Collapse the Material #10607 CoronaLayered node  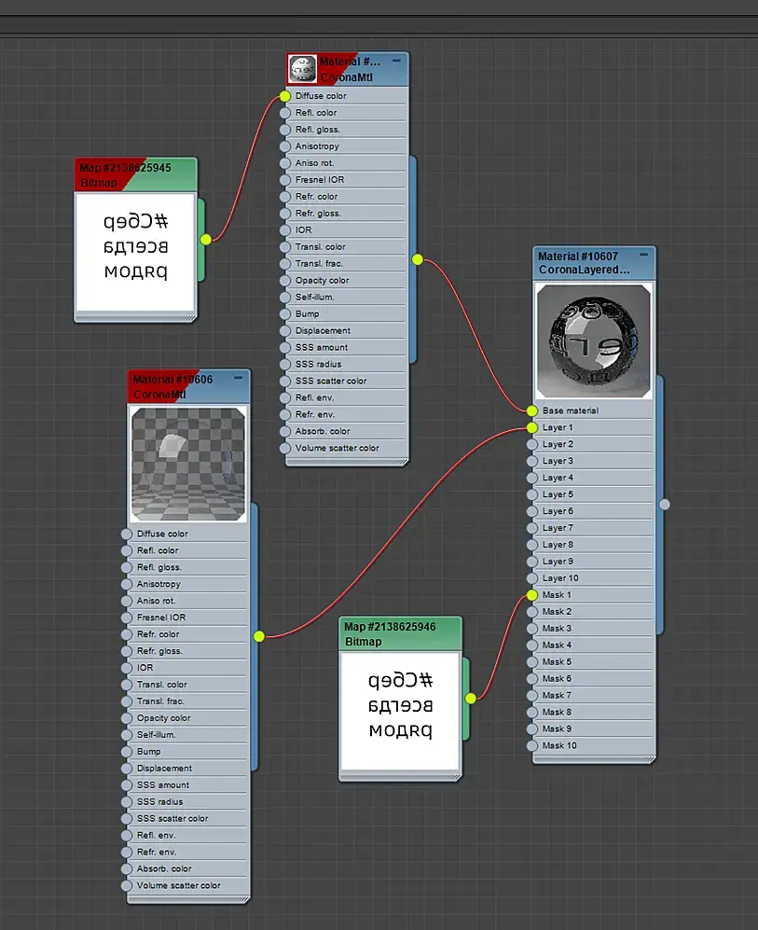click(643, 255)
